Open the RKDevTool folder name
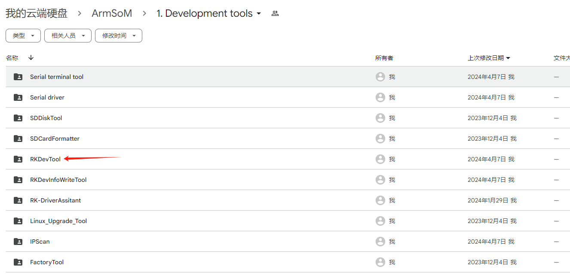The image size is (570, 278). [x=45, y=159]
